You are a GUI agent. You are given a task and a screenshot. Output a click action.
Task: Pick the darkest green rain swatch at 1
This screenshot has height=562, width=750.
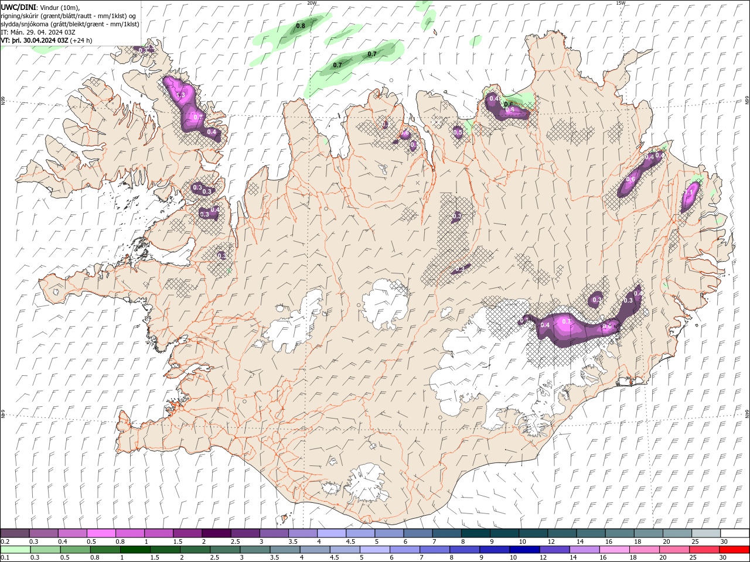(x=135, y=550)
